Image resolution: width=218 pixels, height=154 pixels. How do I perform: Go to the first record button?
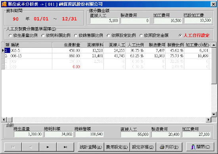pyautogui.click(x=13, y=147)
